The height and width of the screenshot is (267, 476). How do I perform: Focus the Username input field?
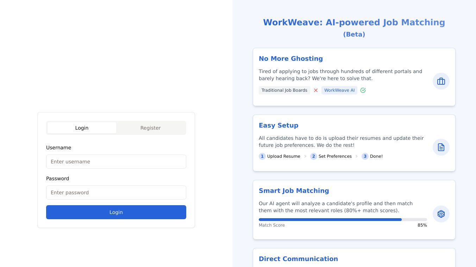116,162
